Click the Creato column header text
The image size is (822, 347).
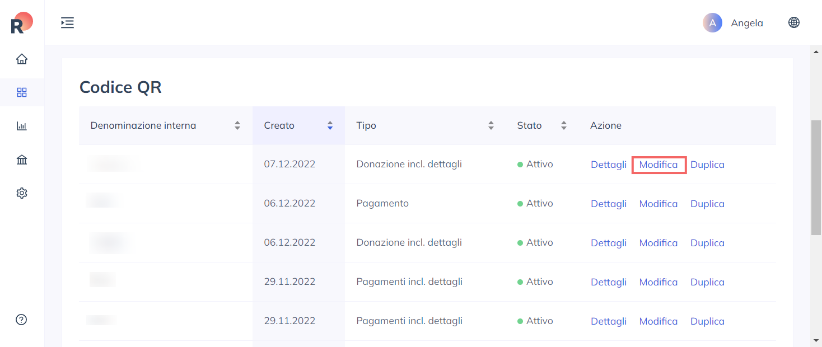click(279, 125)
